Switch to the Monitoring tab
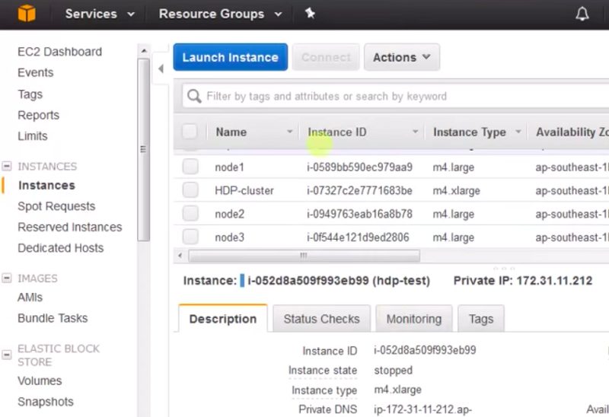Viewport: 609px width, 417px height. pos(414,319)
